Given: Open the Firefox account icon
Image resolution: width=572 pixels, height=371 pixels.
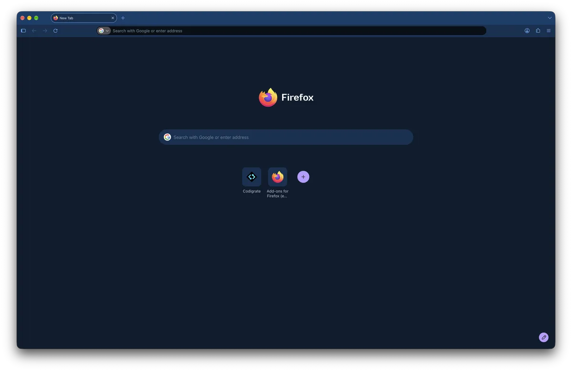Looking at the screenshot, I should [527, 30].
